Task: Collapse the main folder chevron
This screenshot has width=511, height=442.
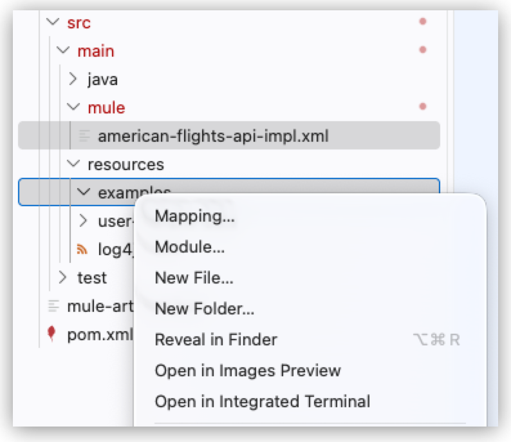Action: [63, 50]
